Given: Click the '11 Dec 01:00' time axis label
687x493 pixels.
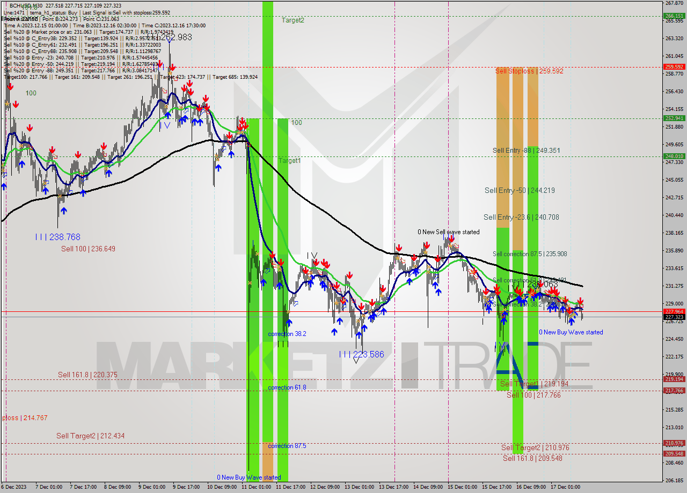Looking at the screenshot, I should (x=257, y=487).
